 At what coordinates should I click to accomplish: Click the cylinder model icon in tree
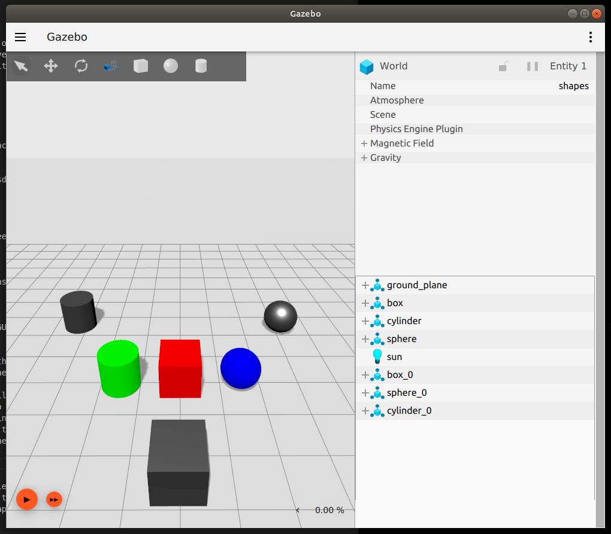(377, 321)
